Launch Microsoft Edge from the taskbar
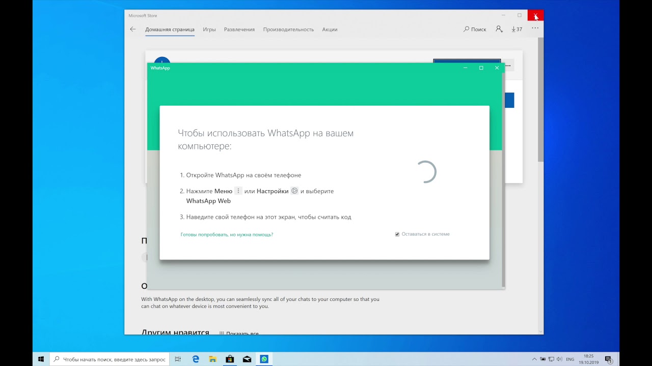Viewport: 652px width, 366px height. point(196,359)
